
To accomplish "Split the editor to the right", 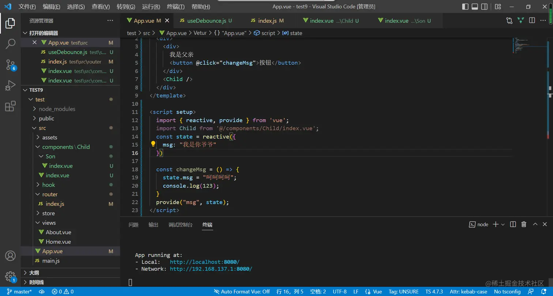I will point(532,21).
